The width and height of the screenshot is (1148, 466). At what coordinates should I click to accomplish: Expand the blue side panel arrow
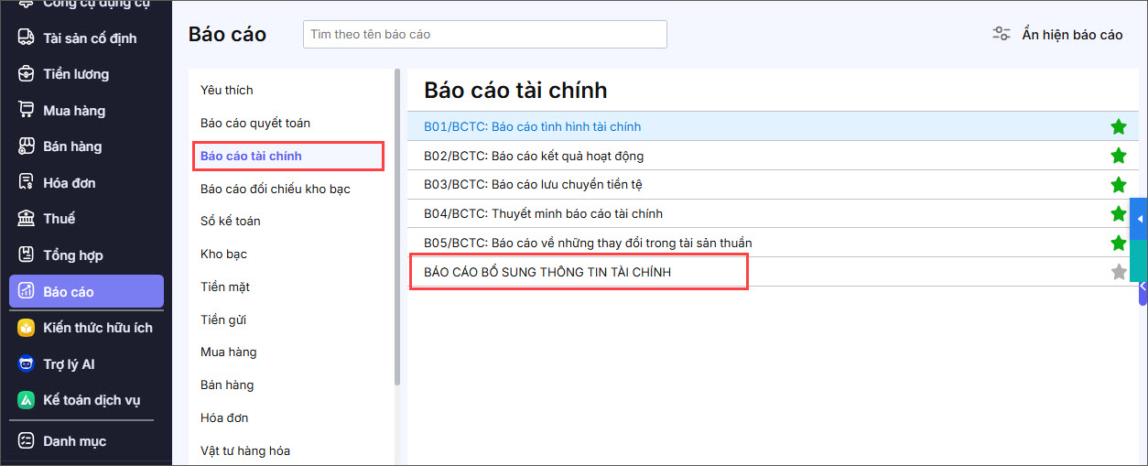click(x=1139, y=219)
